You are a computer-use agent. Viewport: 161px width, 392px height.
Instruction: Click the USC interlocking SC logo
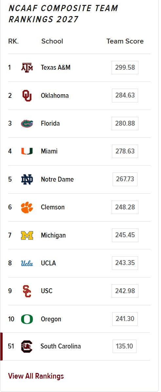[x=27, y=291]
